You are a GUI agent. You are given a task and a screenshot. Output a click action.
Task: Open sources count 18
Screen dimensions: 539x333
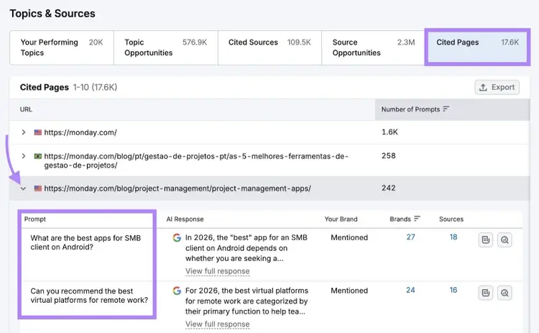click(x=453, y=237)
